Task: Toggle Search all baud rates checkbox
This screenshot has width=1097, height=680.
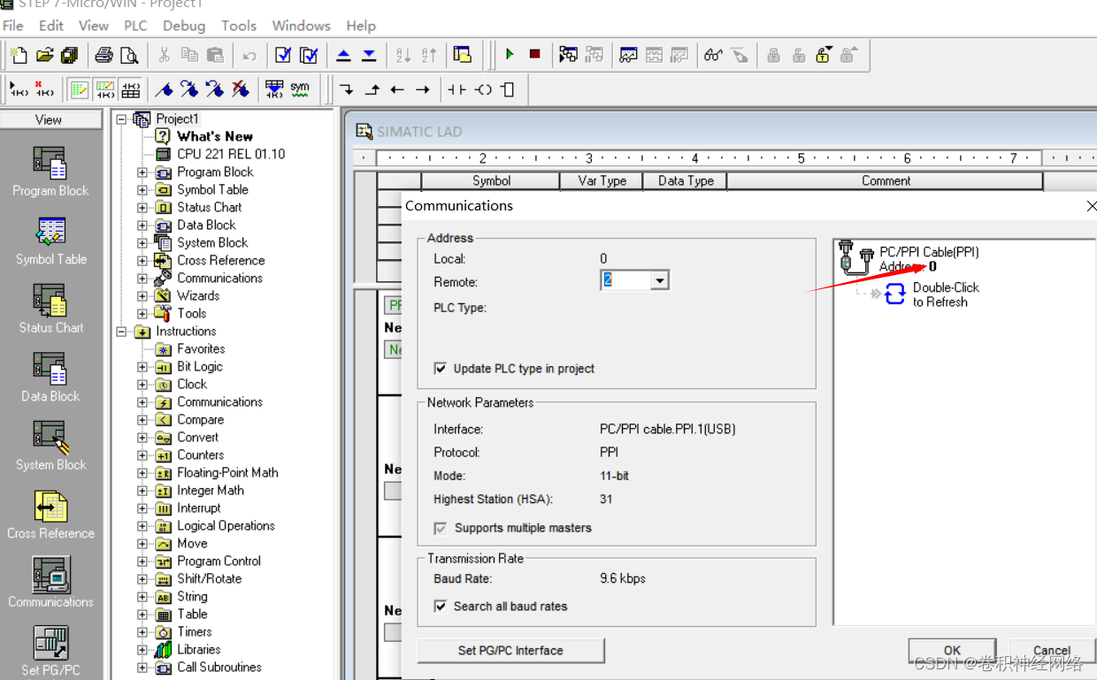Action: [x=440, y=607]
